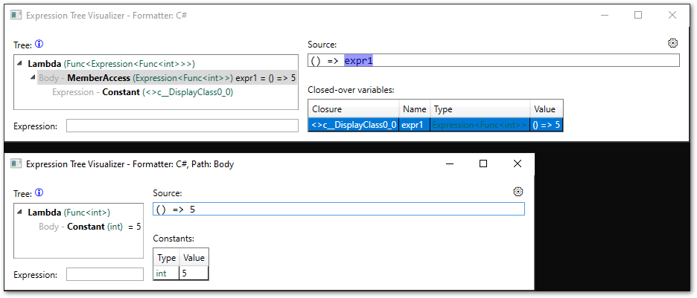Viewport: 697px width, 298px height.
Task: Maximize the Path: Body visualizer window
Action: coord(483,163)
